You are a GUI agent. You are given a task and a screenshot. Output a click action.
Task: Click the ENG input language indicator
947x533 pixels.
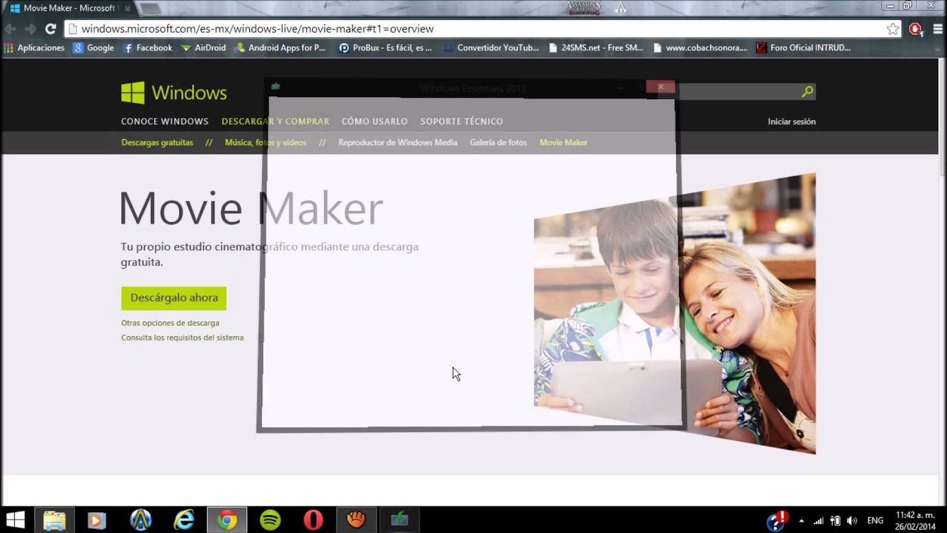(875, 520)
